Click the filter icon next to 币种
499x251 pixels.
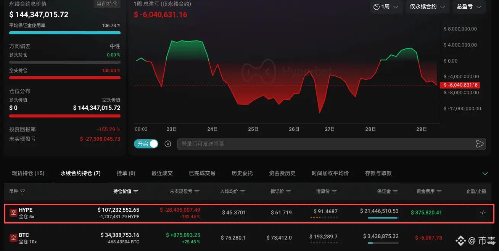coord(23,192)
